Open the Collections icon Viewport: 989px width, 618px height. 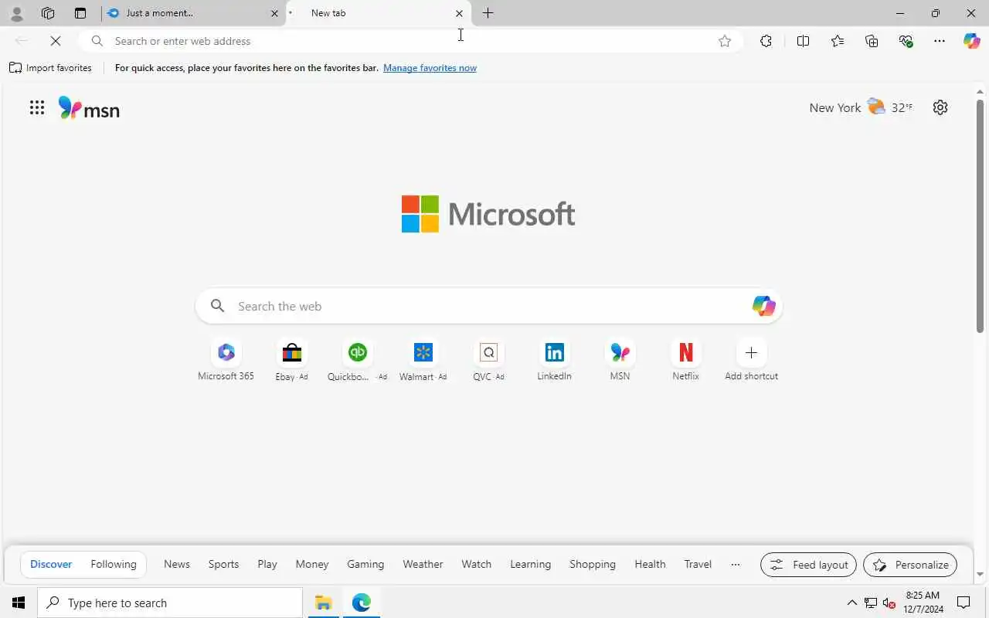coord(872,41)
